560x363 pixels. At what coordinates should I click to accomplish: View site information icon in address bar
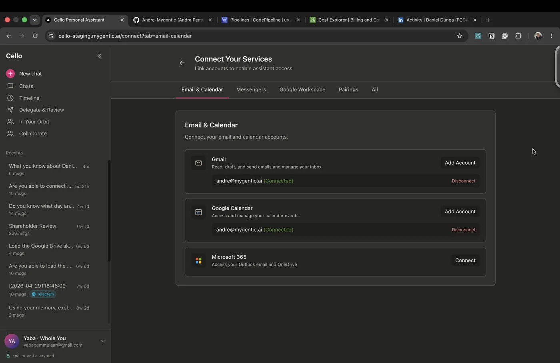(51, 36)
